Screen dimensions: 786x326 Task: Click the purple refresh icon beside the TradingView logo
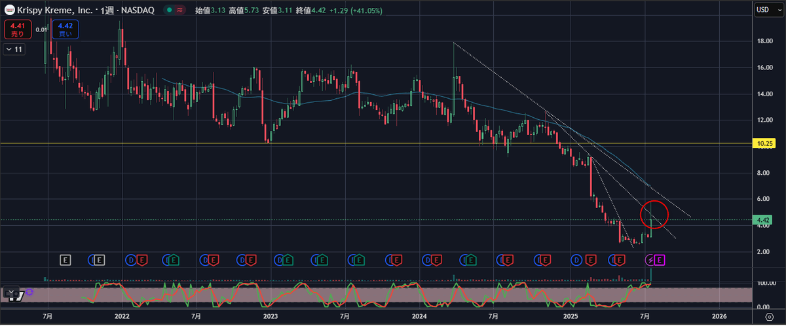(x=29, y=292)
